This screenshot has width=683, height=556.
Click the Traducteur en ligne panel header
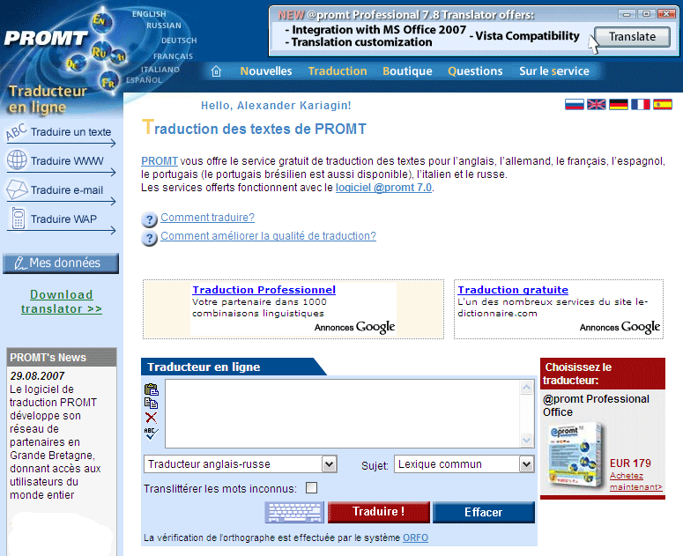[x=233, y=367]
